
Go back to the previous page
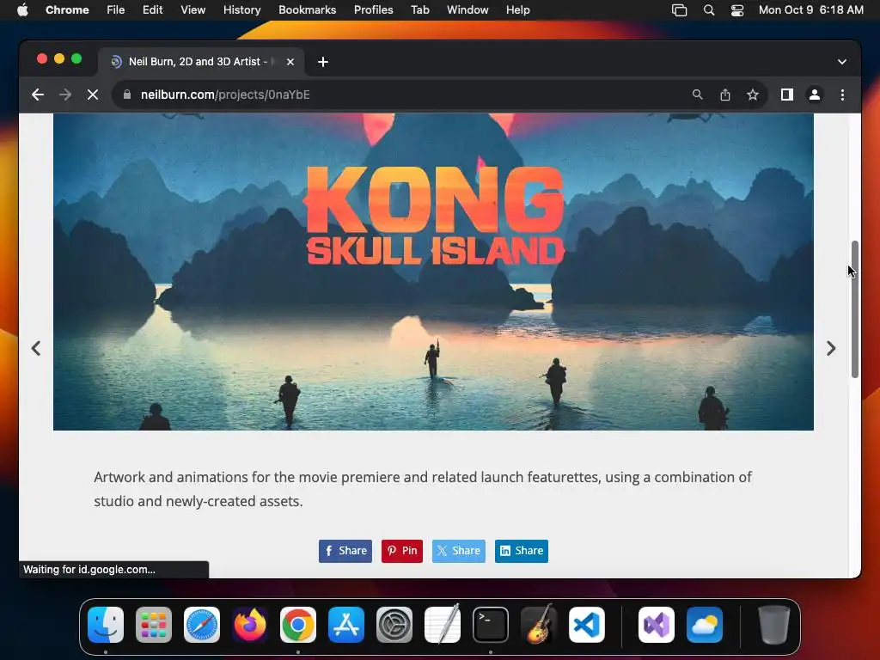pos(38,95)
